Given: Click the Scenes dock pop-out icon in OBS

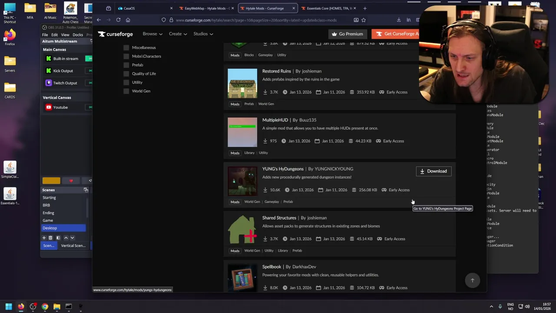Looking at the screenshot, I should click(x=86, y=190).
